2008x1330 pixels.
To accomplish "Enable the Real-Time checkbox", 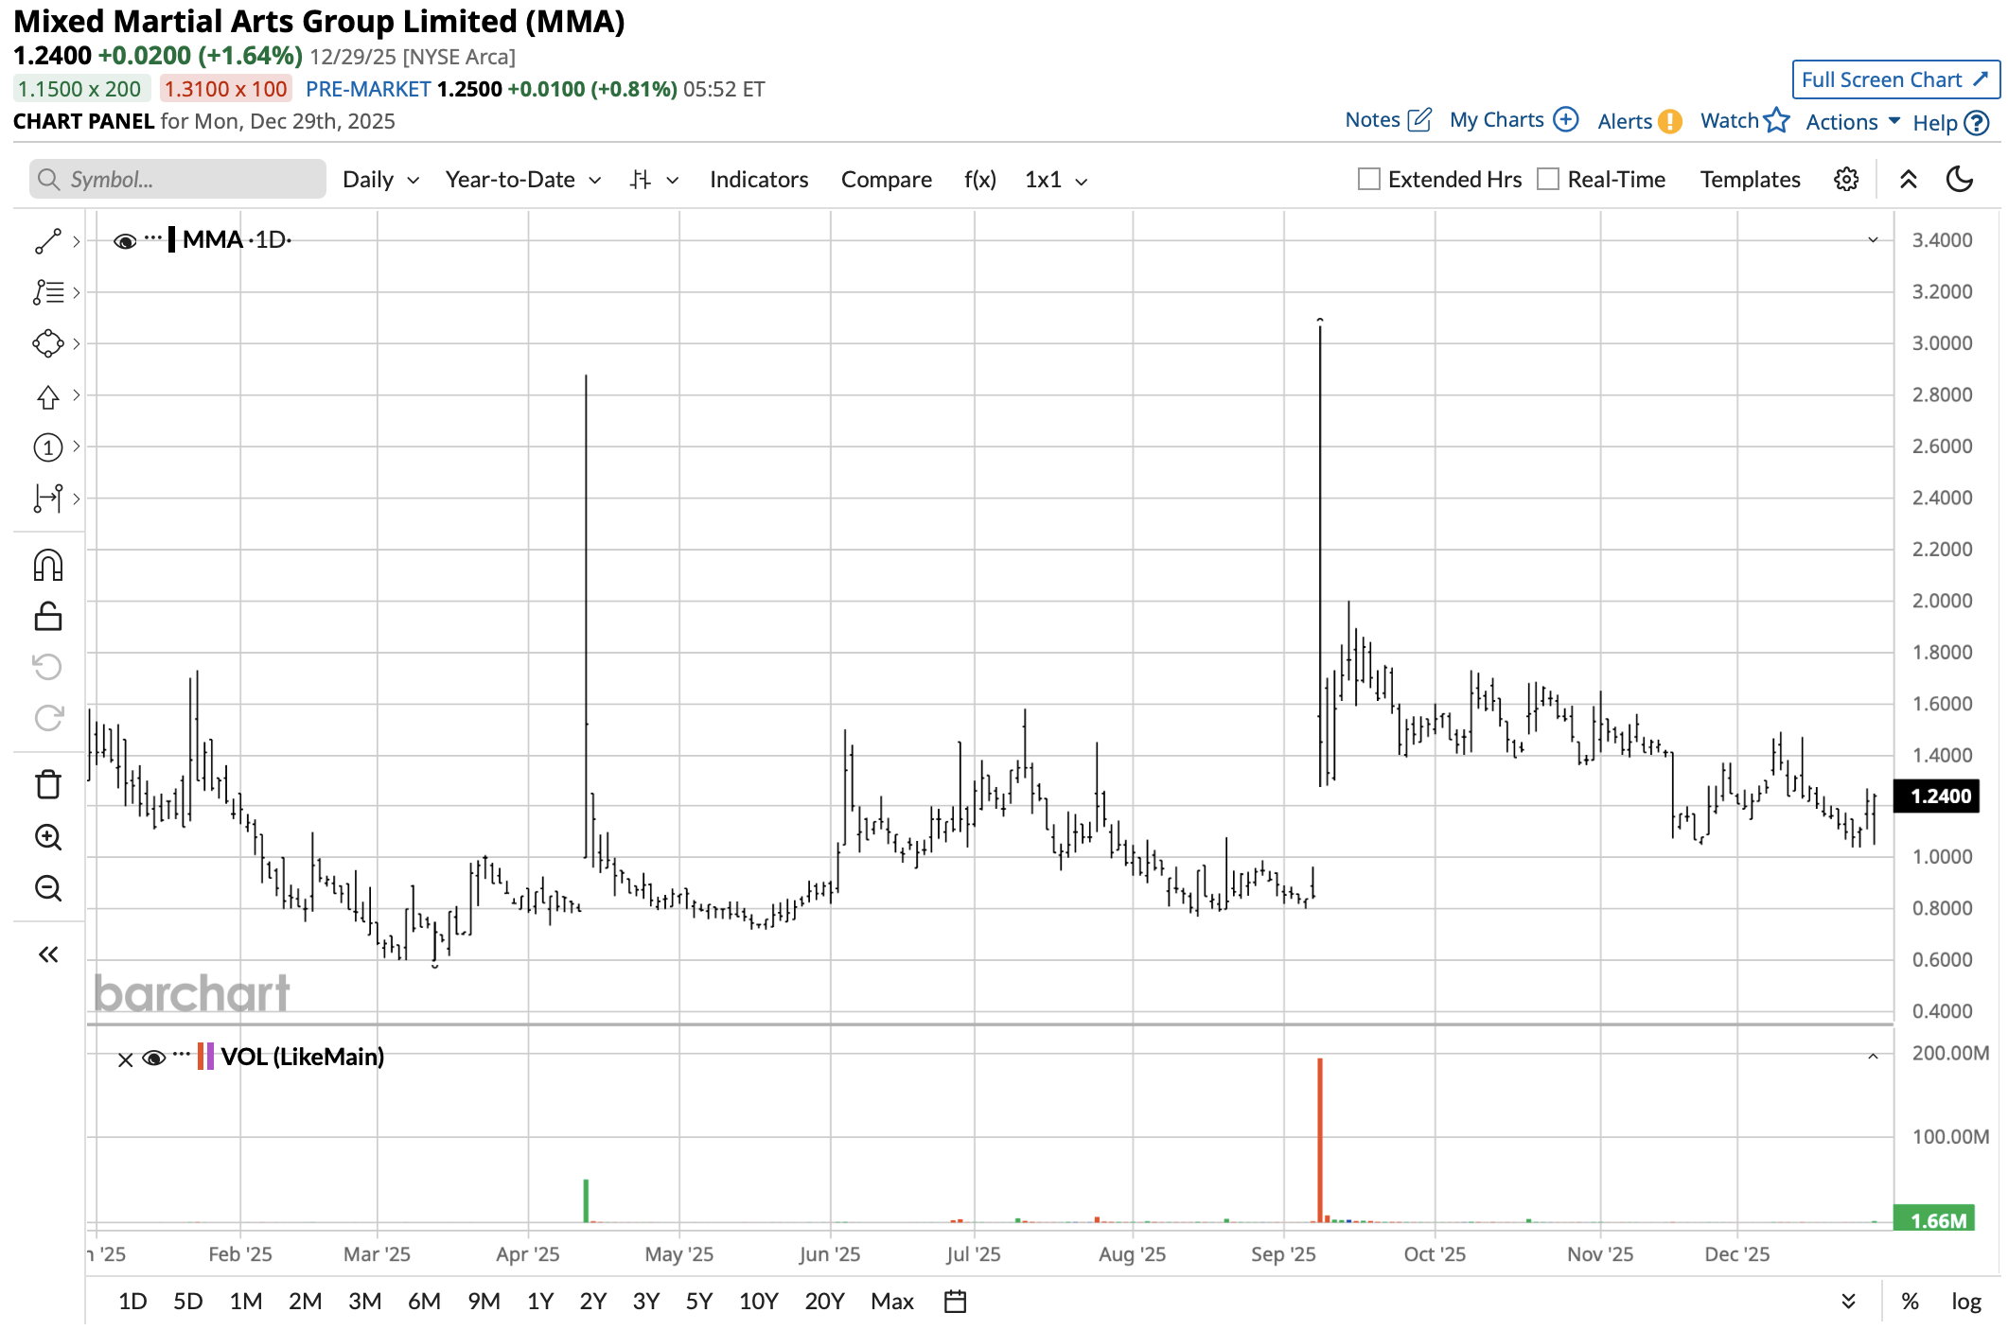I will click(1548, 179).
